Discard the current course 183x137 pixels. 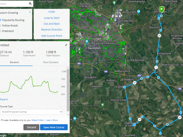click(31, 127)
